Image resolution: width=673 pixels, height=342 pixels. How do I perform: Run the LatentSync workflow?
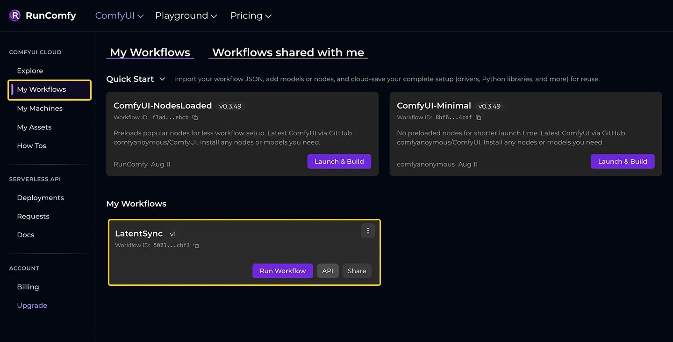tap(283, 271)
